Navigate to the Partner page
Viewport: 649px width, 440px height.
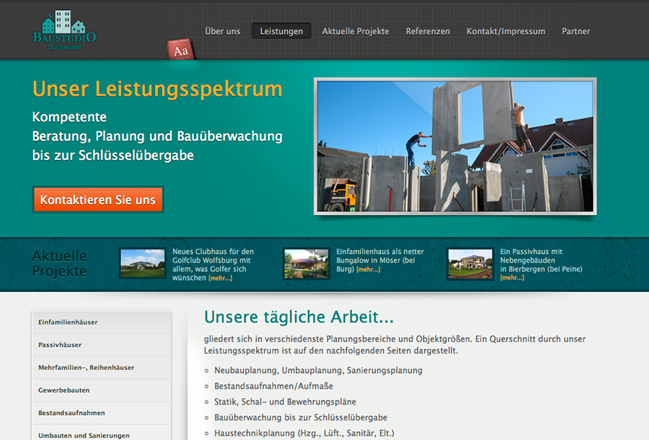pos(575,31)
